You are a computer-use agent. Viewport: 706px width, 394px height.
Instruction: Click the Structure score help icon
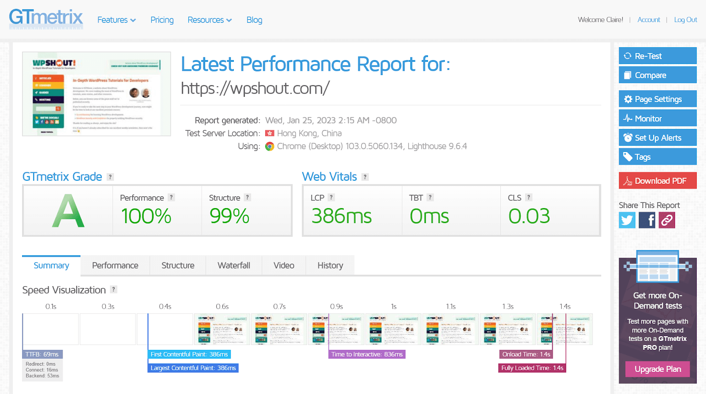coord(248,197)
